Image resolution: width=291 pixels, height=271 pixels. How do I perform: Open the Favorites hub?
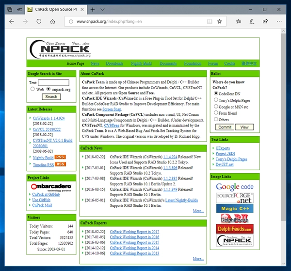(x=238, y=21)
